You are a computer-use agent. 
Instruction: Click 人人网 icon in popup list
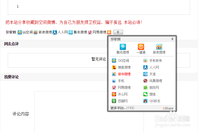pos(145,67)
